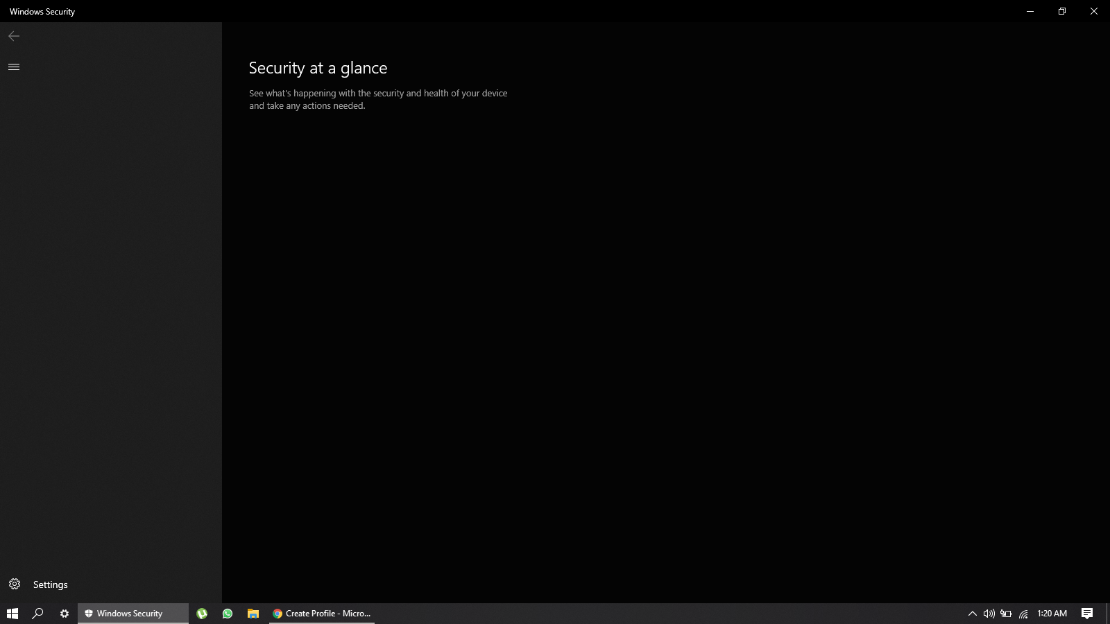Image resolution: width=1110 pixels, height=624 pixels.
Task: Open uTorrent from the taskbar
Action: pos(202,614)
